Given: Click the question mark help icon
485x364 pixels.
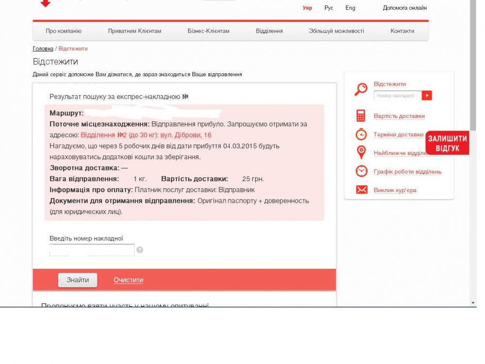Looking at the screenshot, I should click(x=140, y=250).
